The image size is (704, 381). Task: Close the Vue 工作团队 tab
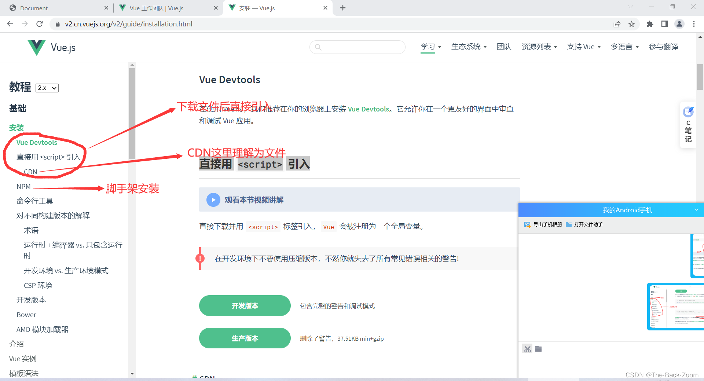(216, 8)
